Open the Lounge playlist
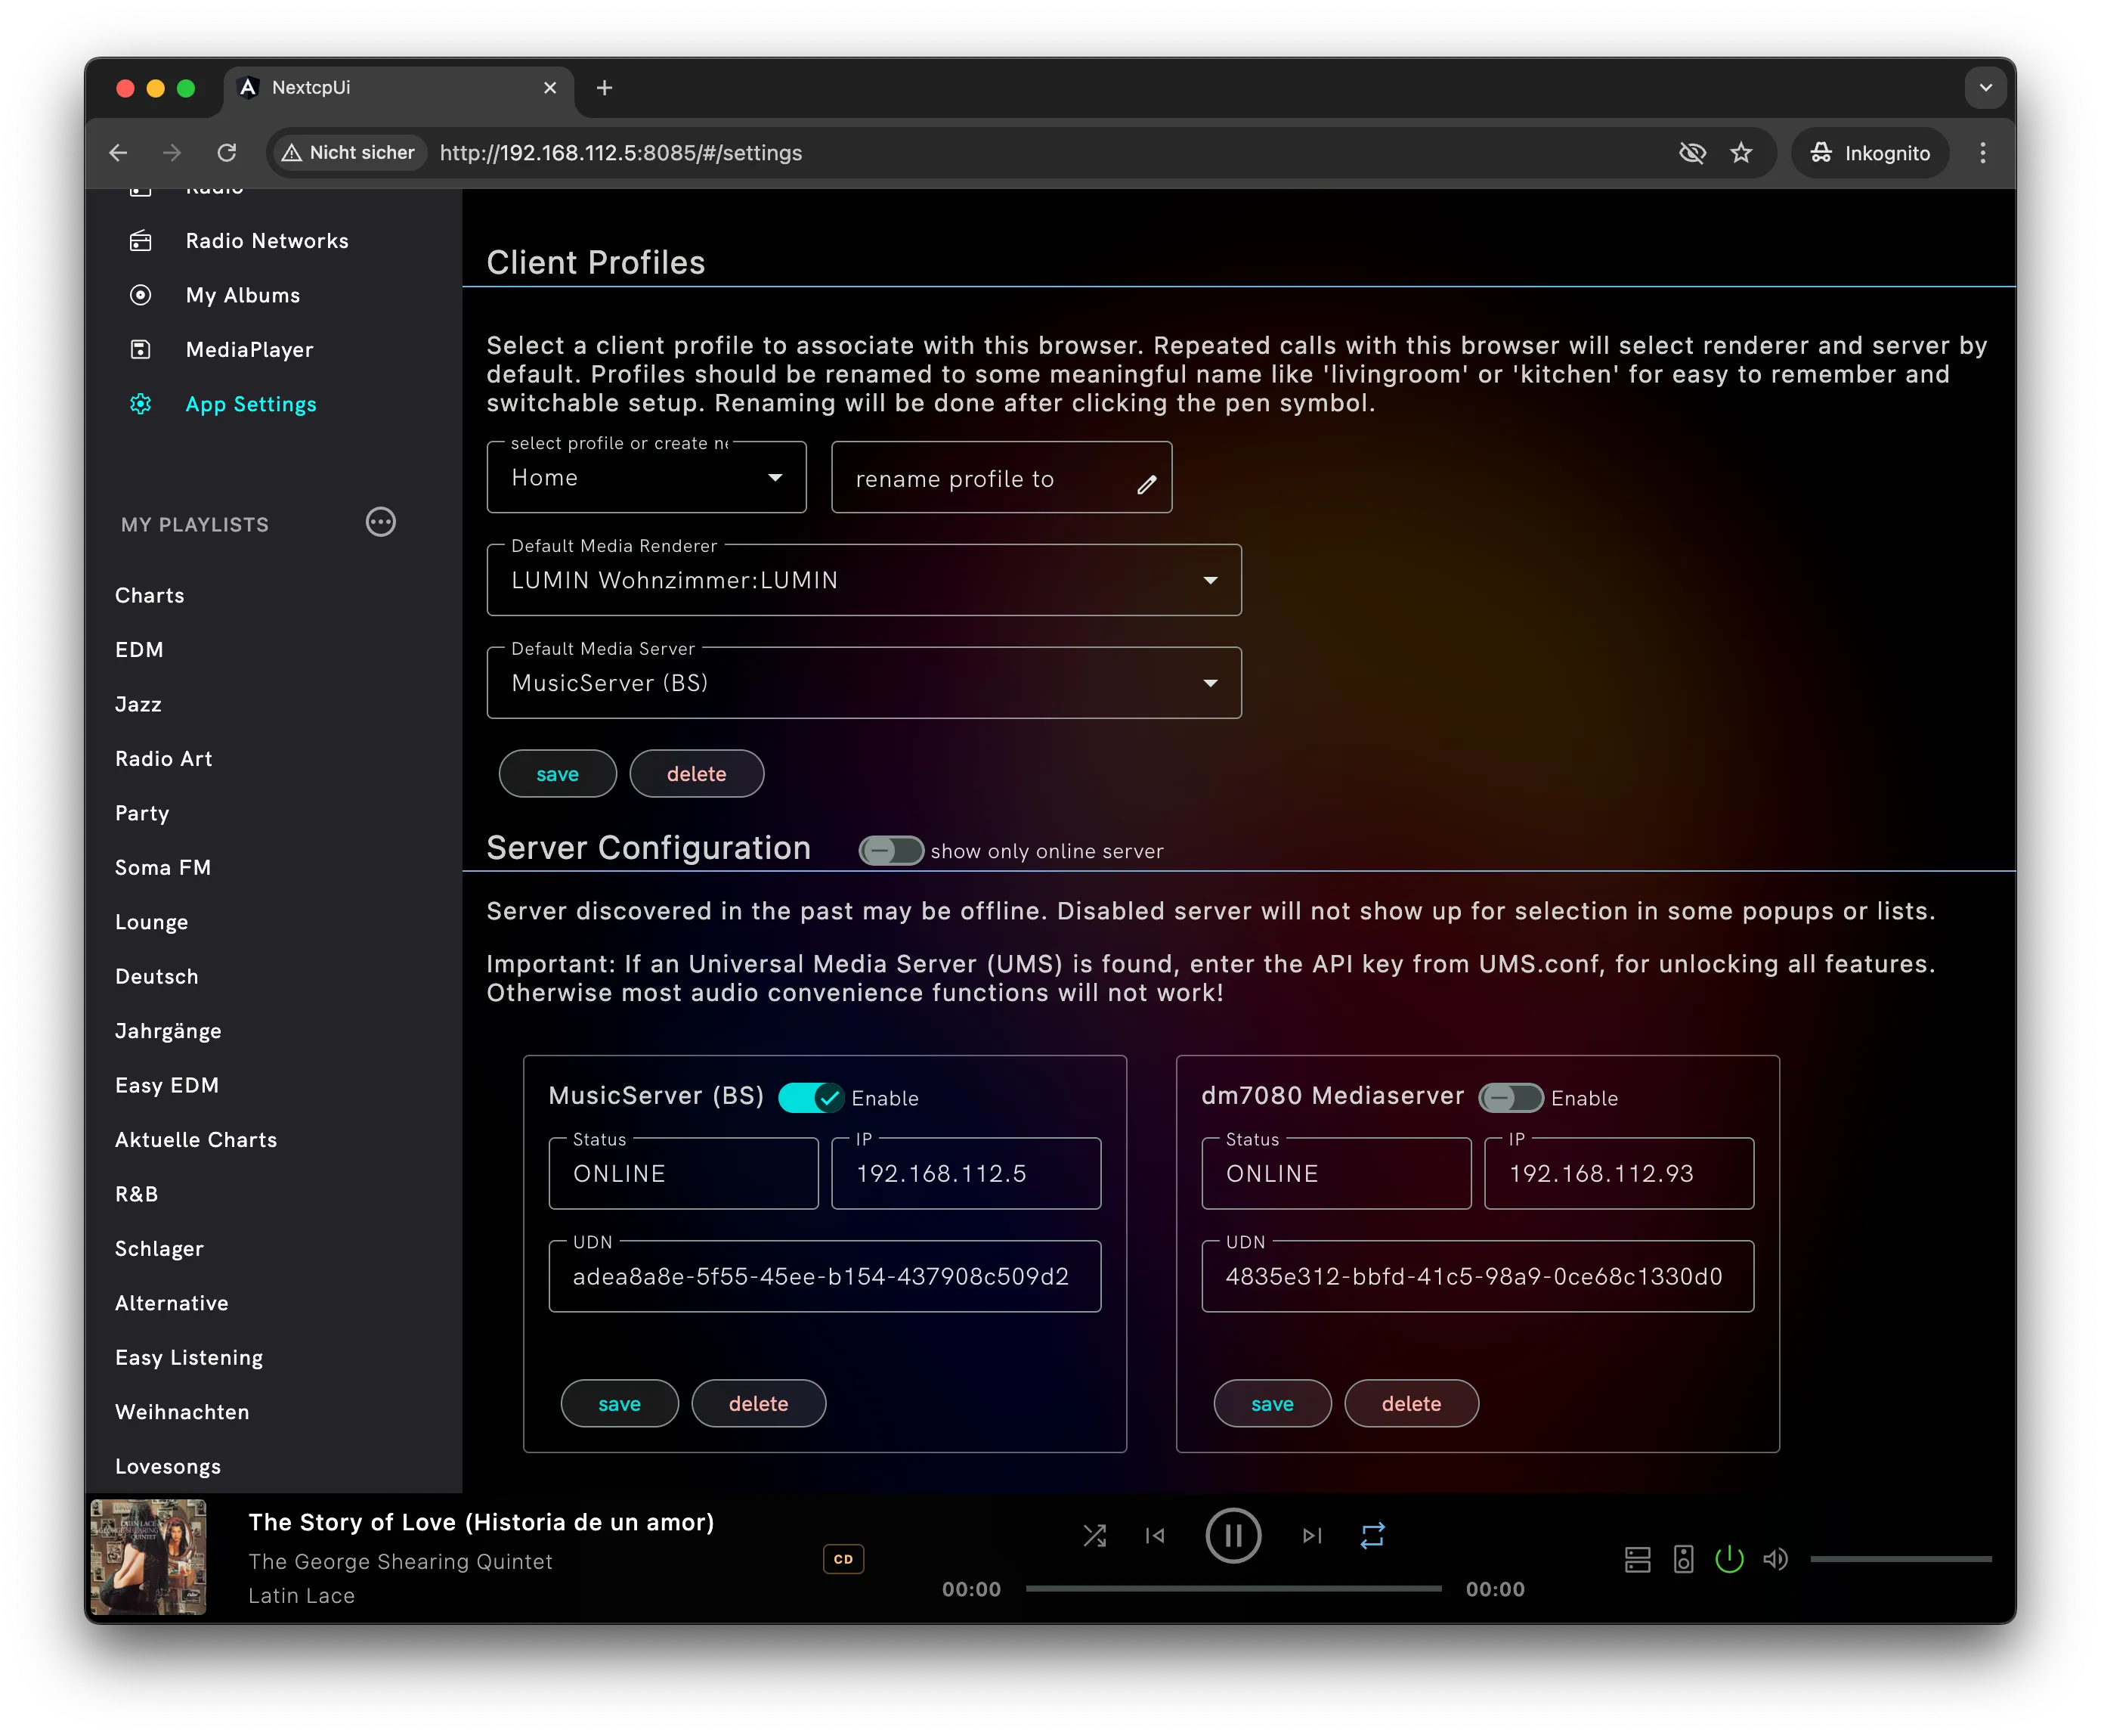Image resolution: width=2101 pixels, height=1736 pixels. tap(151, 923)
